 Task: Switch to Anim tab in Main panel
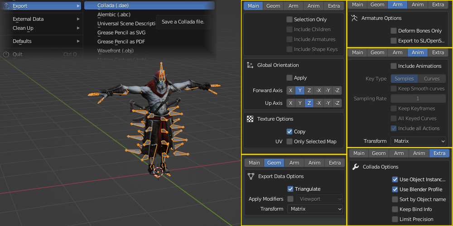314,6
